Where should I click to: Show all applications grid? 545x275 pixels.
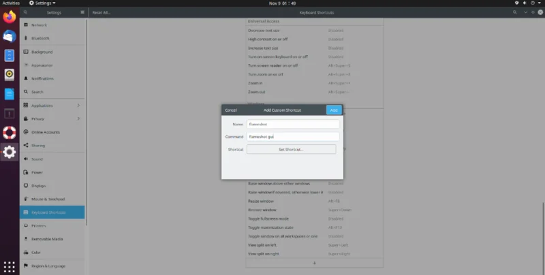click(10, 267)
